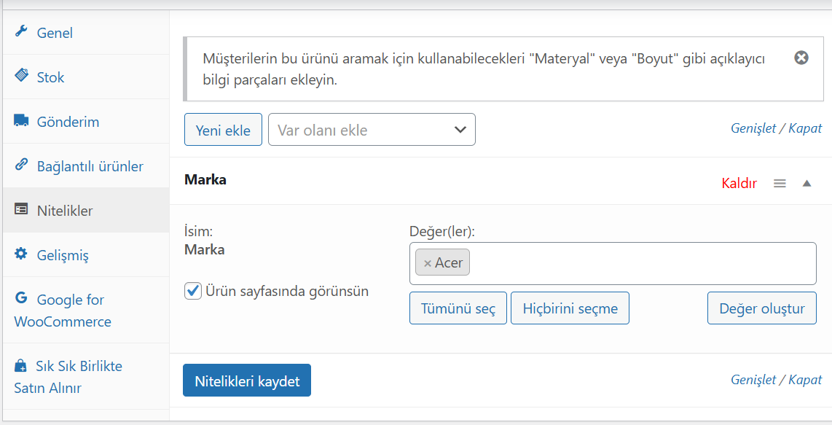Open Google for WooCommerce tab
The width and height of the screenshot is (832, 425).
tap(86, 311)
